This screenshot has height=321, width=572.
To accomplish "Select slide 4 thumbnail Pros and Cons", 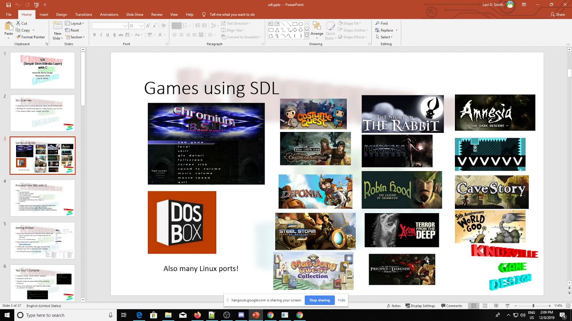I will (42, 198).
